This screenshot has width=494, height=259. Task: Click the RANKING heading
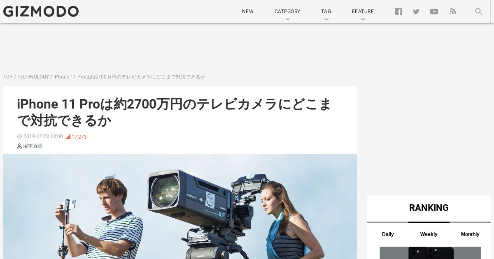(429, 208)
